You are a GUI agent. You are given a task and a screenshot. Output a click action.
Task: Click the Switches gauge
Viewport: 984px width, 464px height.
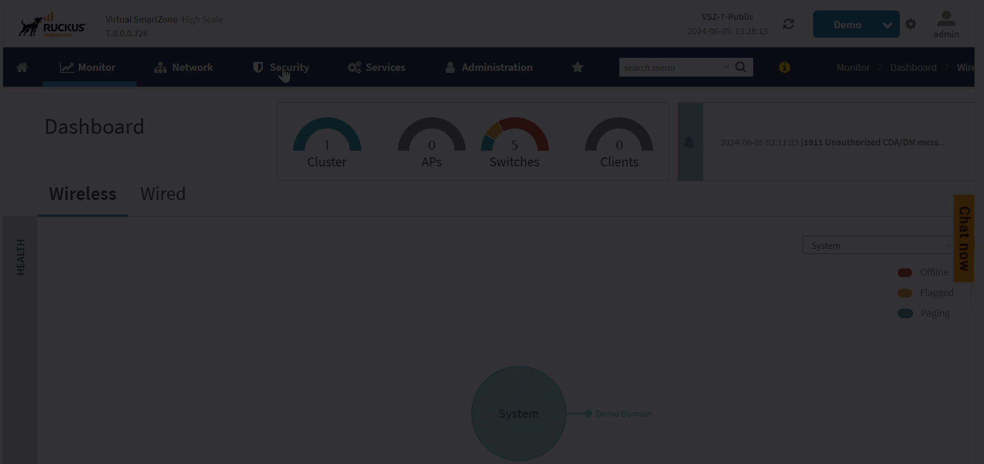click(515, 142)
